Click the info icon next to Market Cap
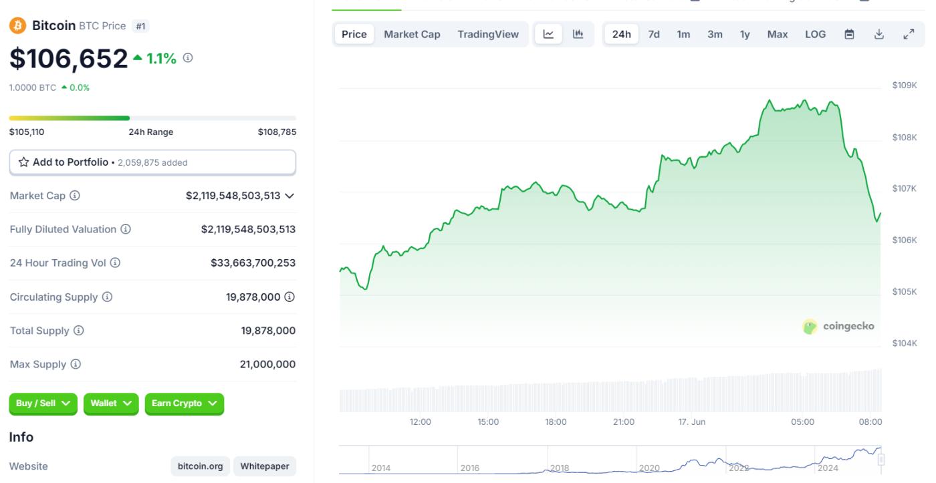Image resolution: width=936 pixels, height=483 pixels. pos(75,196)
